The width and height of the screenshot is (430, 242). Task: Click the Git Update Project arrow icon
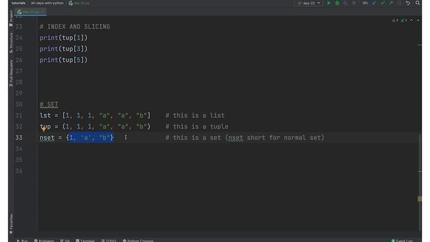374,3
